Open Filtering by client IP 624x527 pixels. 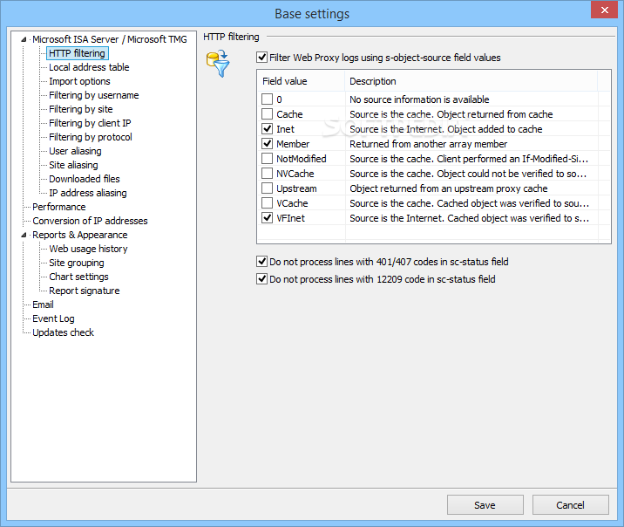click(x=90, y=123)
